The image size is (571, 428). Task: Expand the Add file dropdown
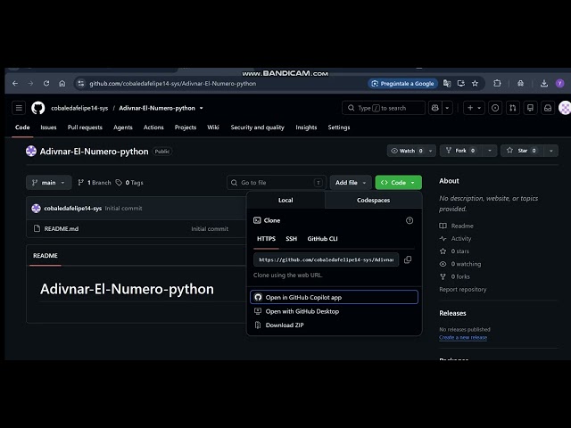click(351, 182)
